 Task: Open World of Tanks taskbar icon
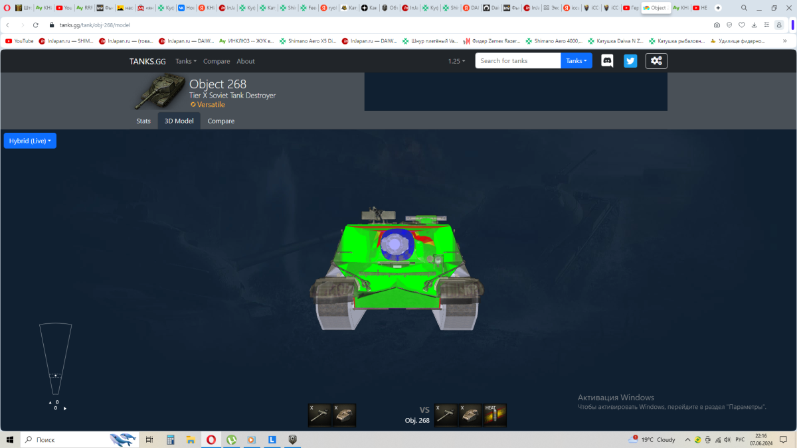tap(292, 439)
